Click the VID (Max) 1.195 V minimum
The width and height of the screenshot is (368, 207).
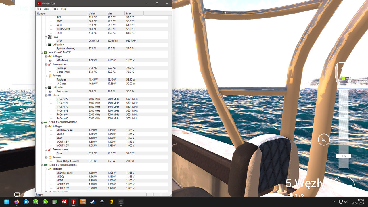[x=112, y=60]
